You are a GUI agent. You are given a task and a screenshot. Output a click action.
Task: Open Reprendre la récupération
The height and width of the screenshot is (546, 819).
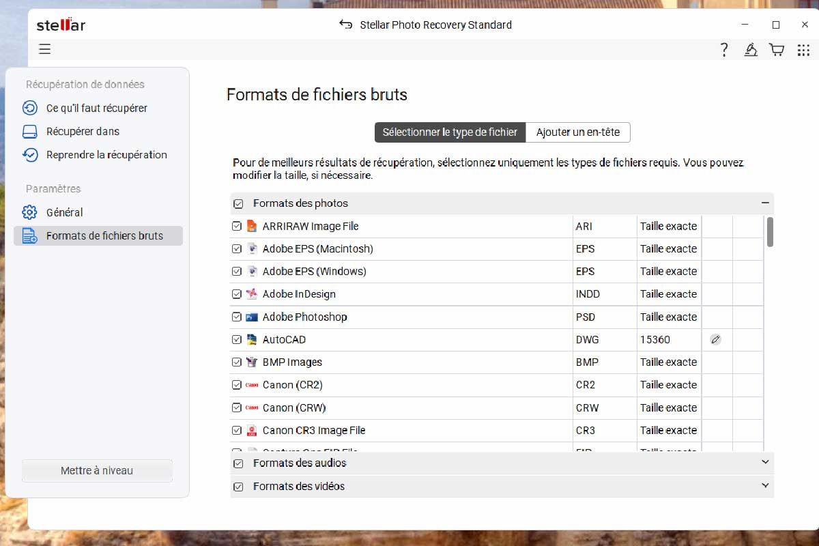point(106,155)
